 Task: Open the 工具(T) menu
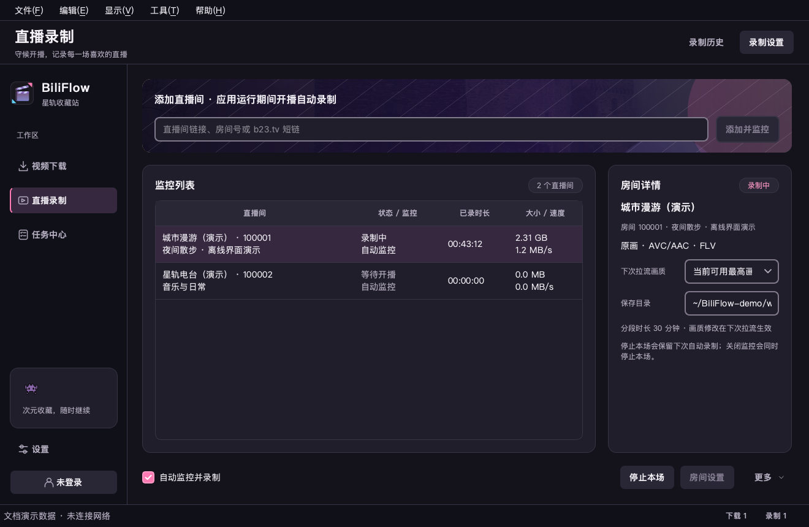165,10
